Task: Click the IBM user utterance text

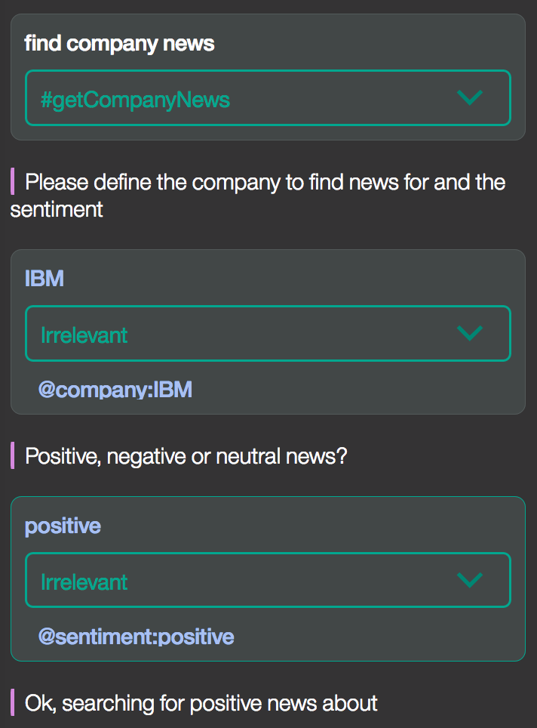Action: point(44,279)
